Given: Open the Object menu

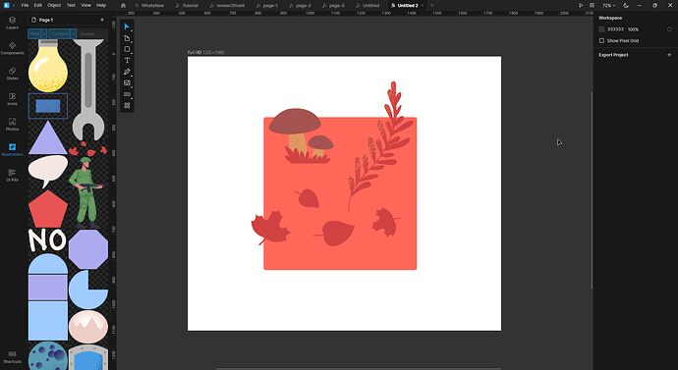Looking at the screenshot, I should (54, 5).
